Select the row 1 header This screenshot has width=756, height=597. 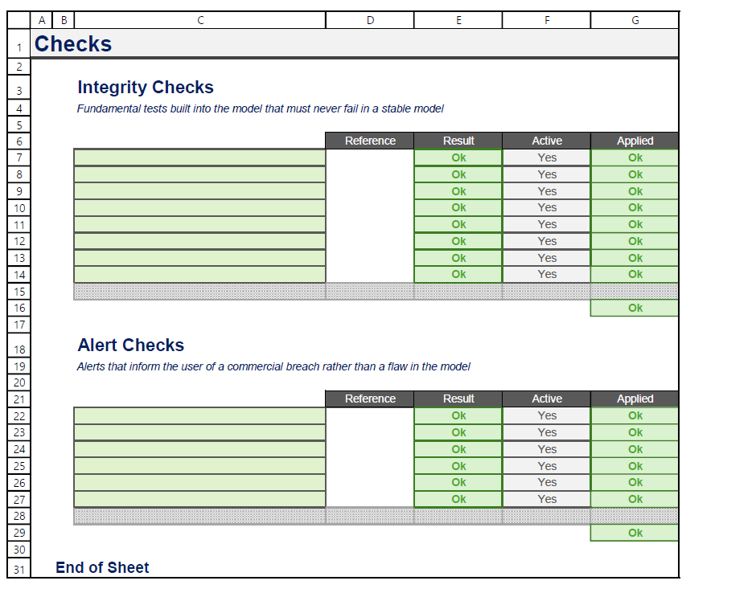[18, 44]
